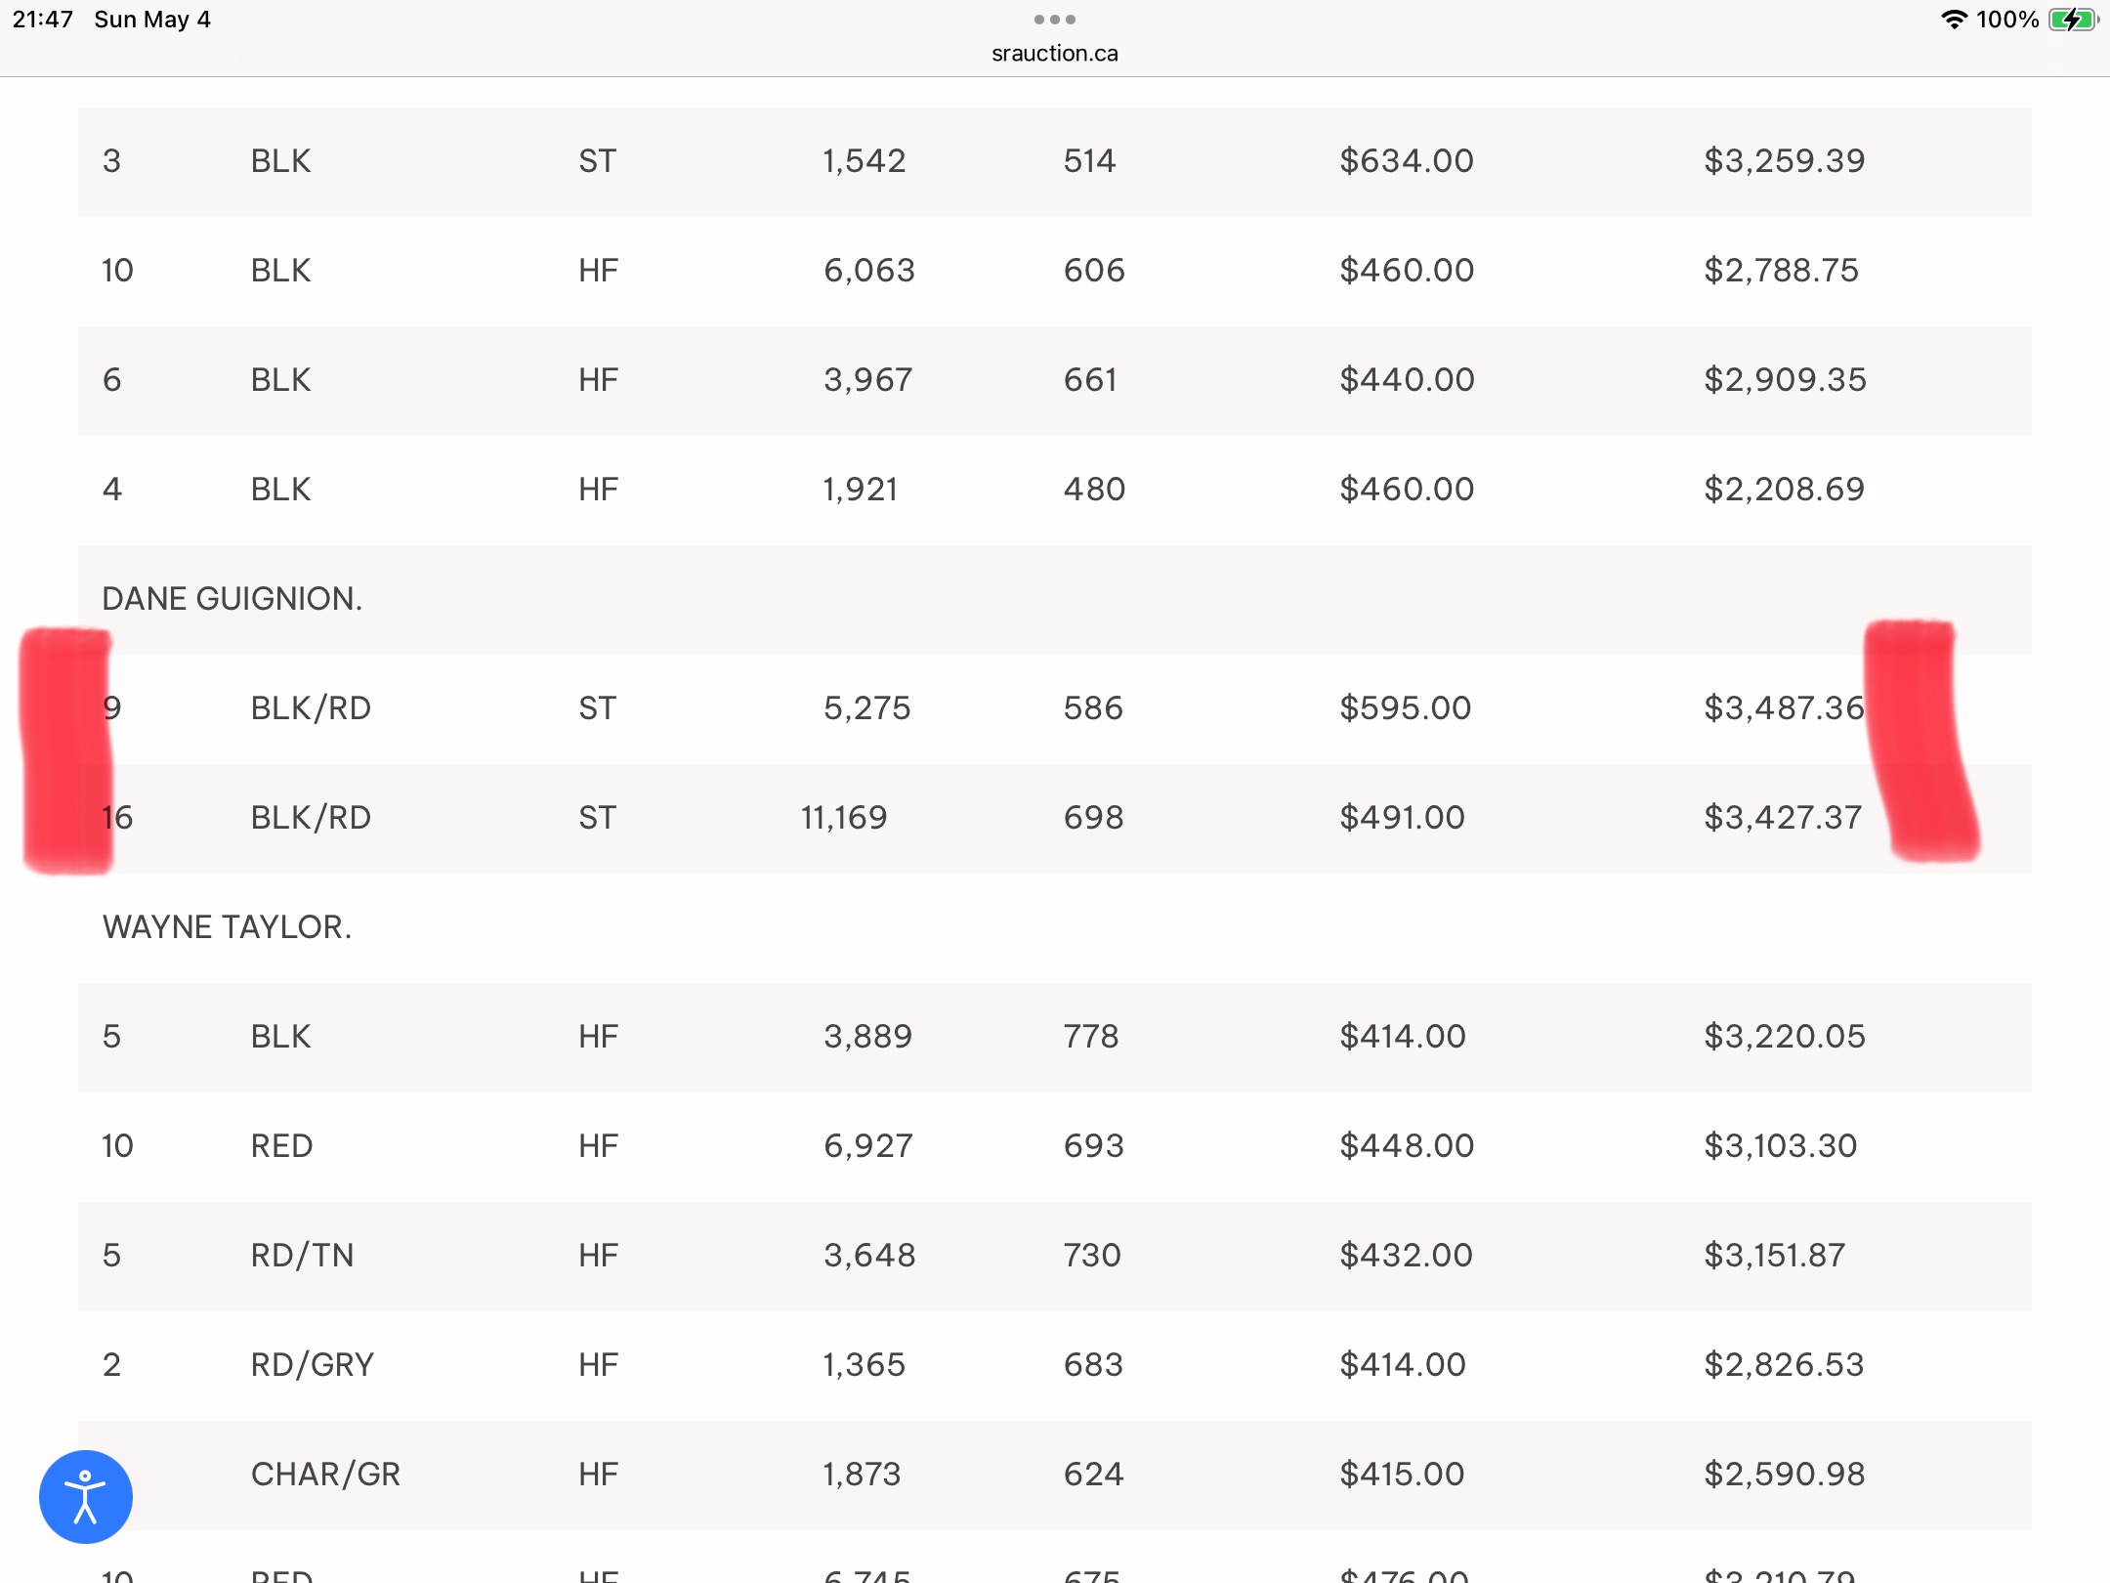Tap the Sun May 4 date
This screenshot has height=1583, width=2110.
click(x=152, y=20)
